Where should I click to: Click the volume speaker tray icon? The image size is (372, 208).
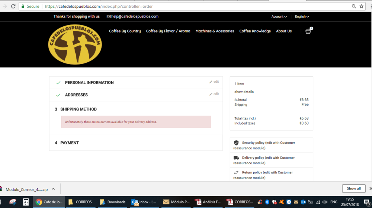[324, 202]
